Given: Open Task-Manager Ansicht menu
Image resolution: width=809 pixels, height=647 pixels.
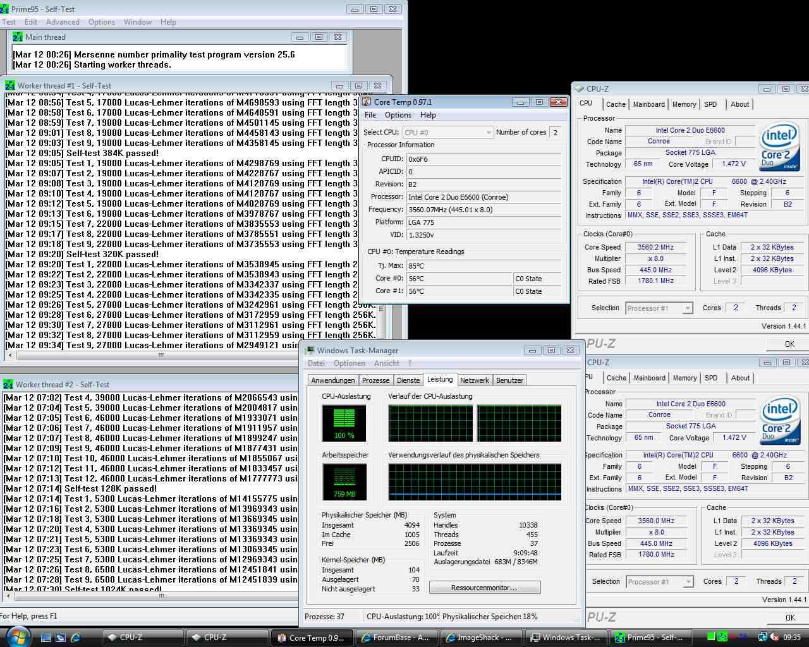Looking at the screenshot, I should point(387,363).
